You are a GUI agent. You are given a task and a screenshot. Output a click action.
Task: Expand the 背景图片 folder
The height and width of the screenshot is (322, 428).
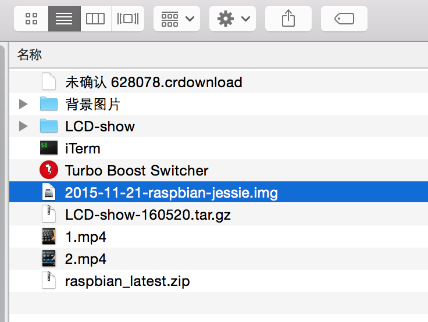coord(23,104)
